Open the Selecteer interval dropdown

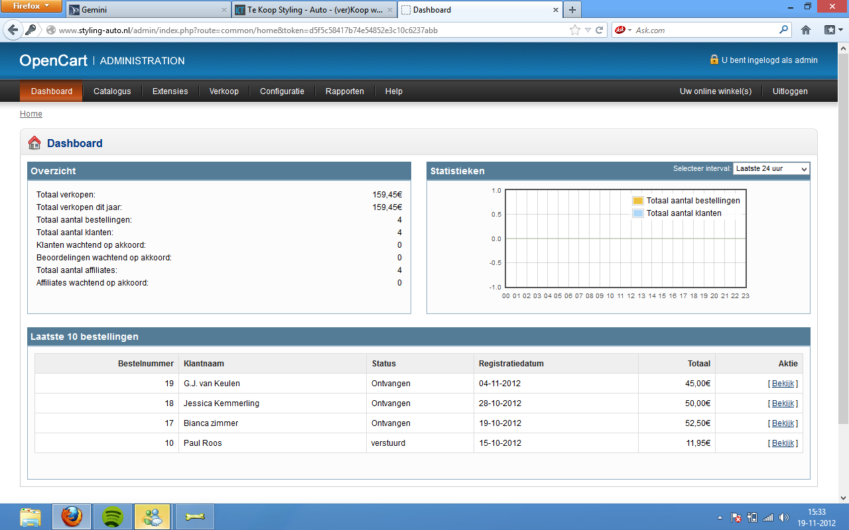pyautogui.click(x=771, y=169)
